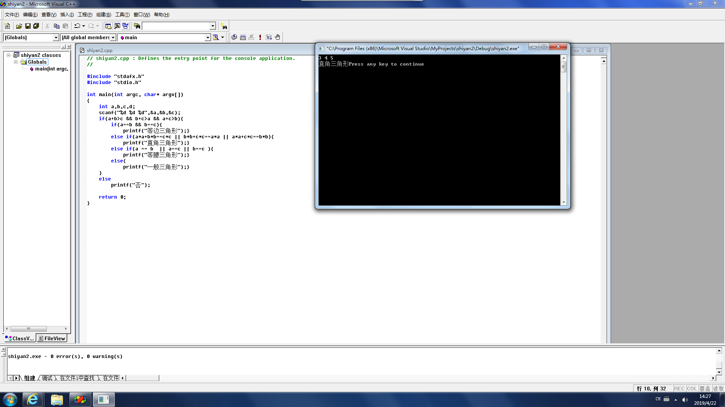Click the Go debug icon
Screen dimensions: 725x407
coord(269,37)
